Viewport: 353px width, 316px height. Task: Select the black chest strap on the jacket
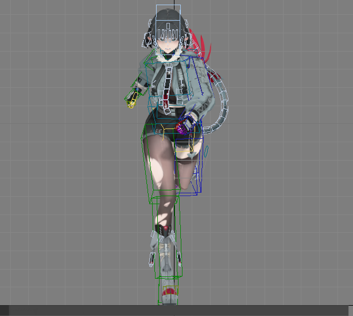click(169, 80)
